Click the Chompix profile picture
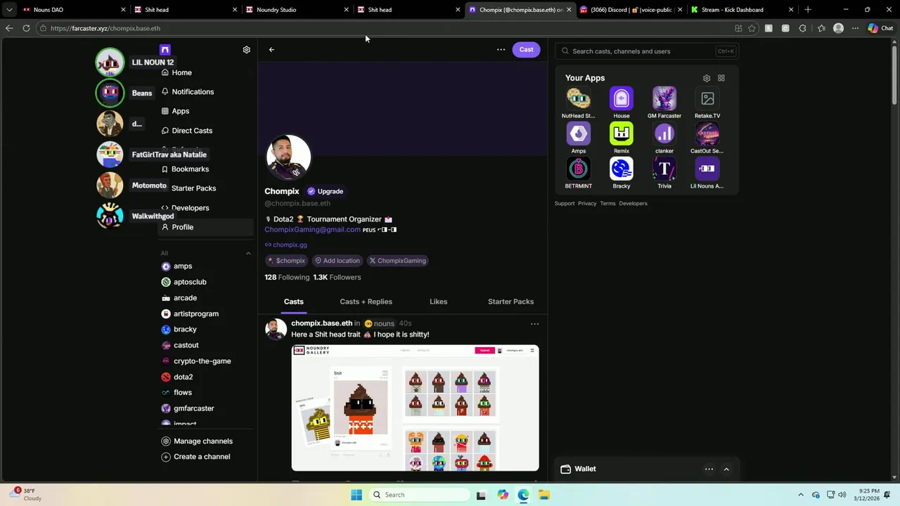 click(x=288, y=157)
